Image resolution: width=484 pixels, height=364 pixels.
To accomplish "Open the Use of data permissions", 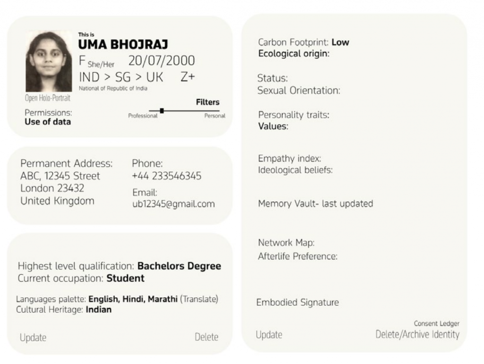I will coord(48,122).
